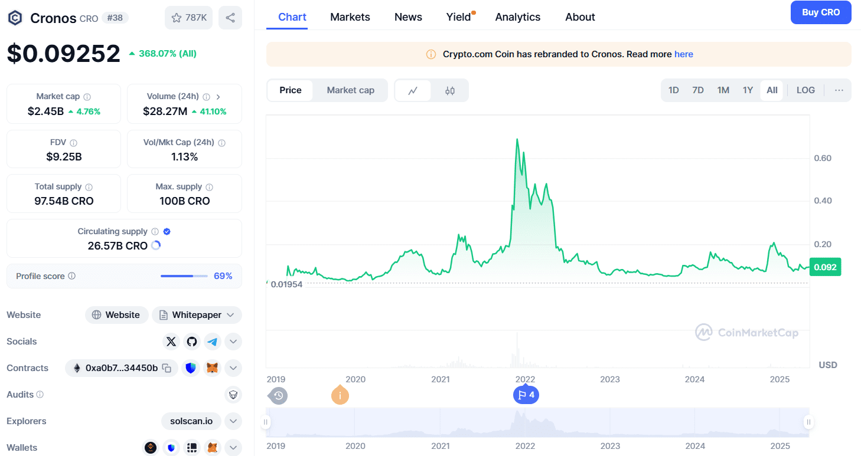Select the candlestick chart type

(x=450, y=91)
